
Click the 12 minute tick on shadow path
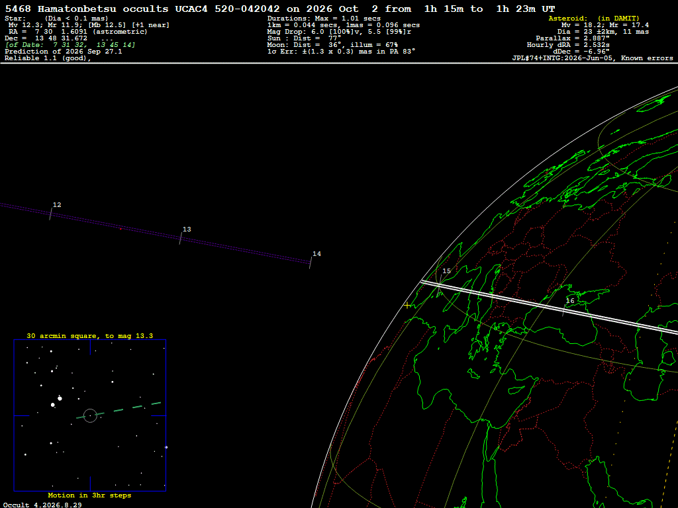coord(50,214)
